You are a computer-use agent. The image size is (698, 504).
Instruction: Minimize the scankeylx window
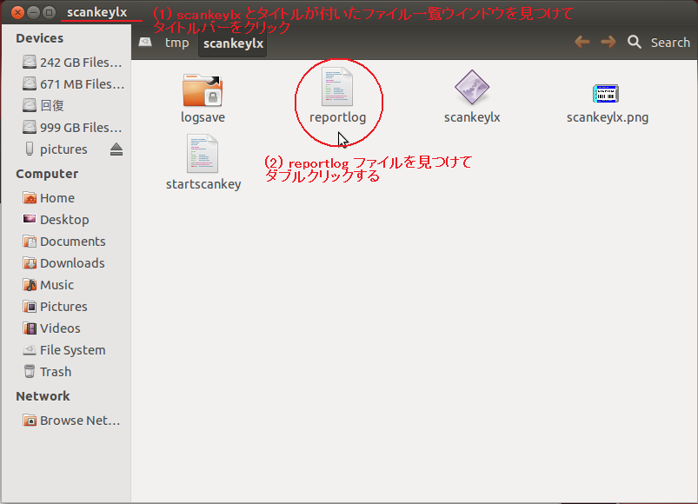point(33,12)
